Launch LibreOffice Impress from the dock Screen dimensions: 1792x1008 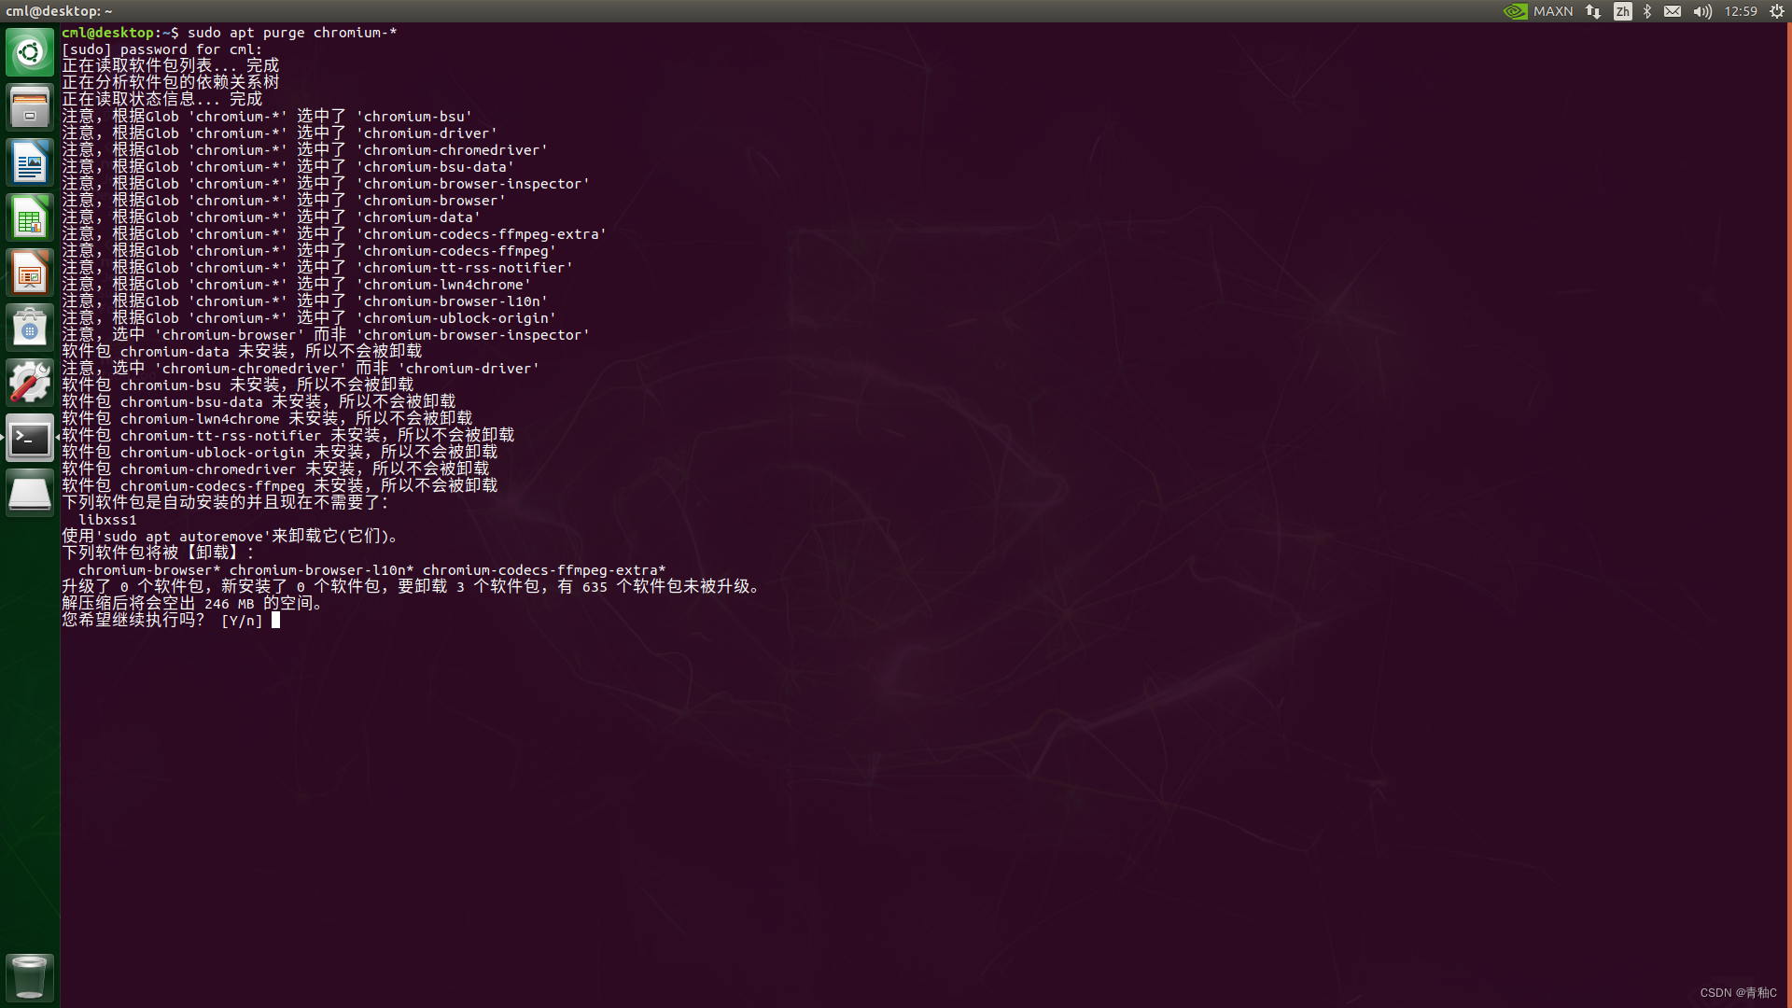(30, 273)
